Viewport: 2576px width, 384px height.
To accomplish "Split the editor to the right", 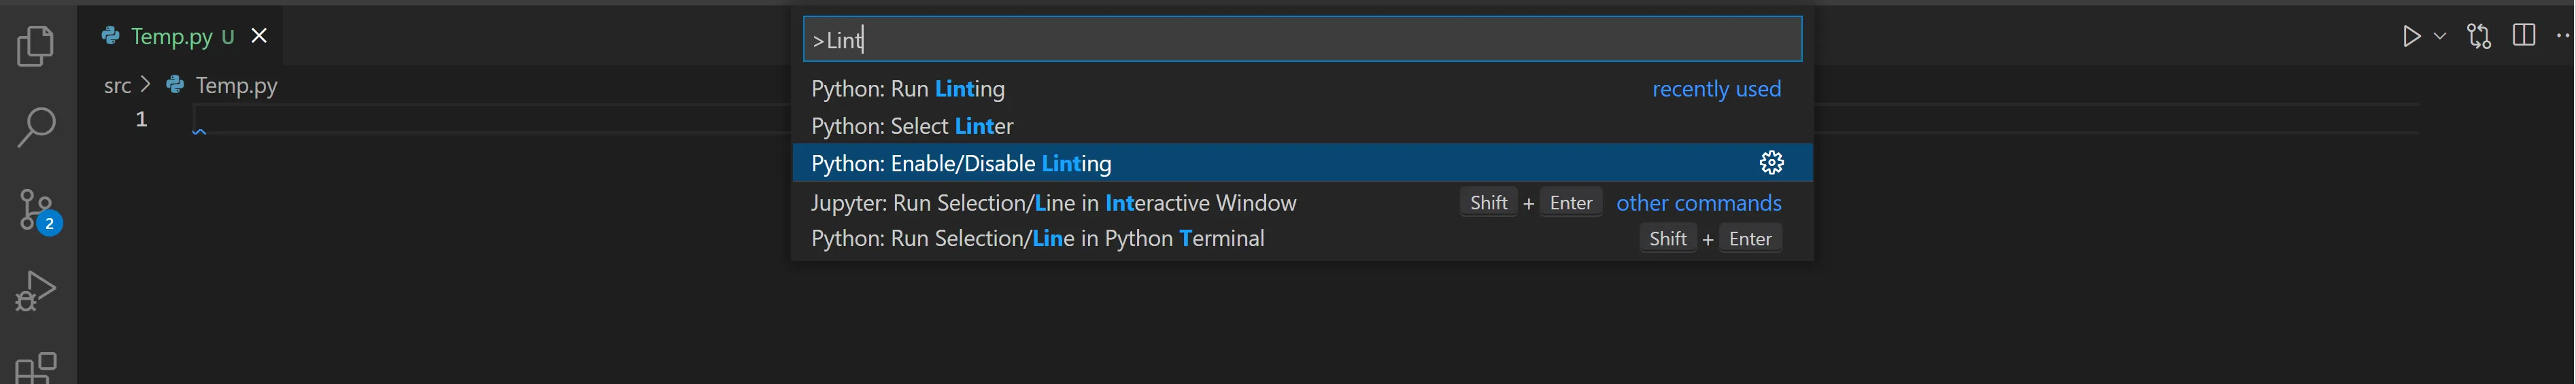I will click(x=2524, y=36).
